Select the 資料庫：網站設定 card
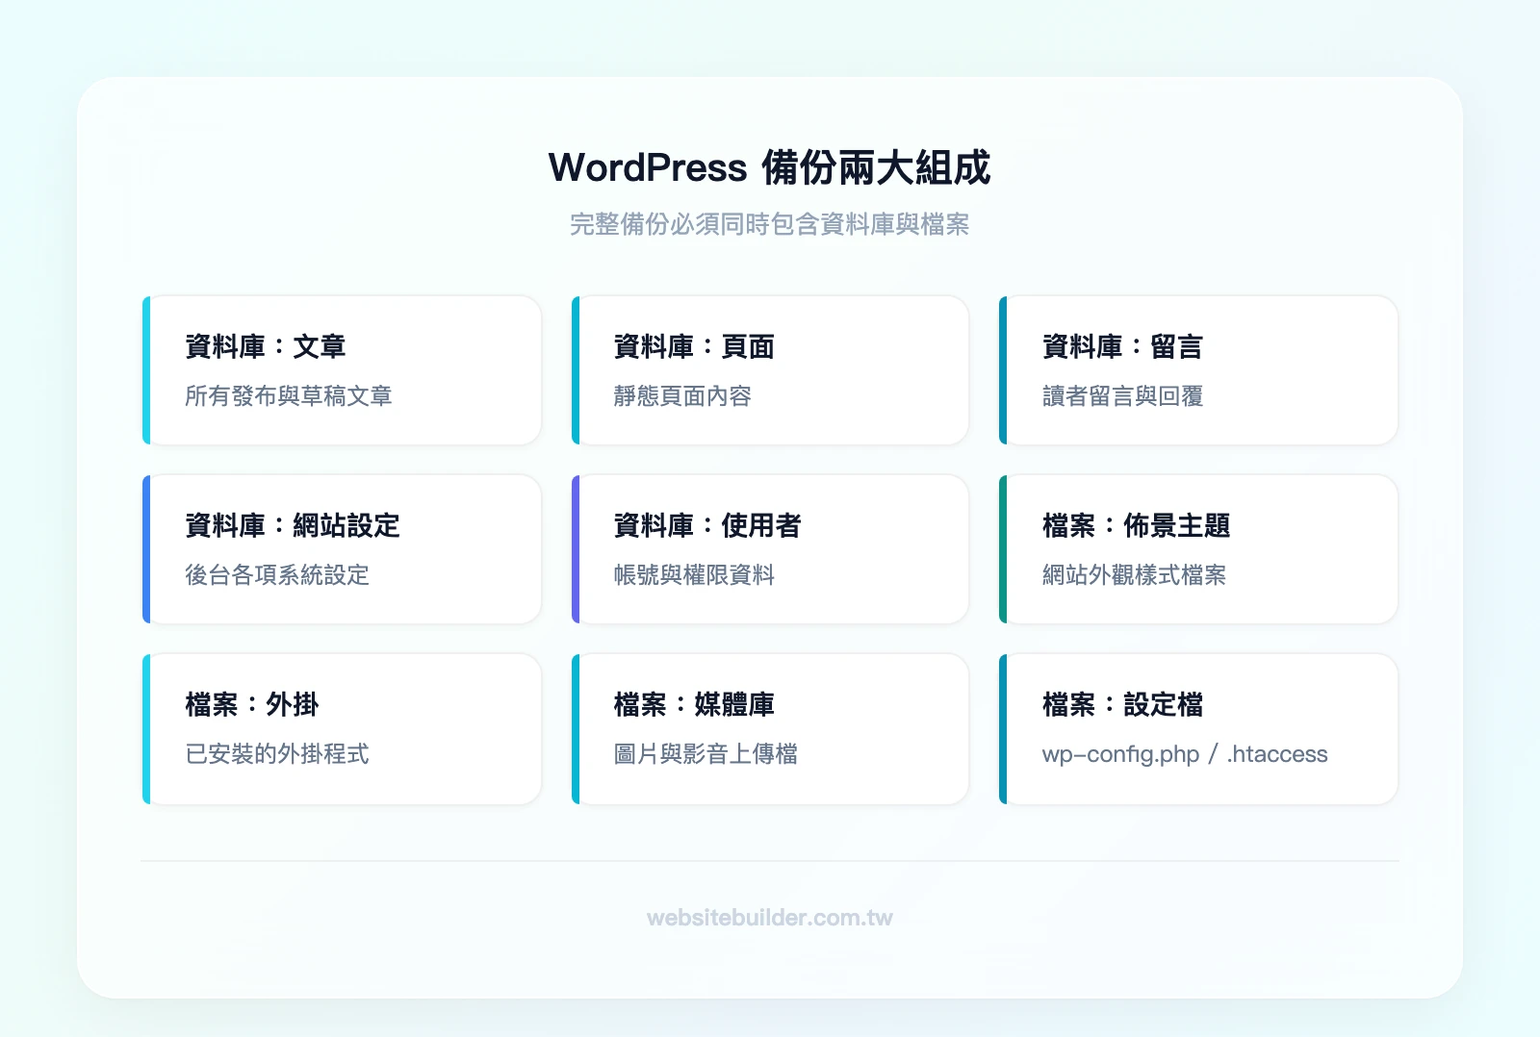The height and width of the screenshot is (1037, 1540). point(343,548)
